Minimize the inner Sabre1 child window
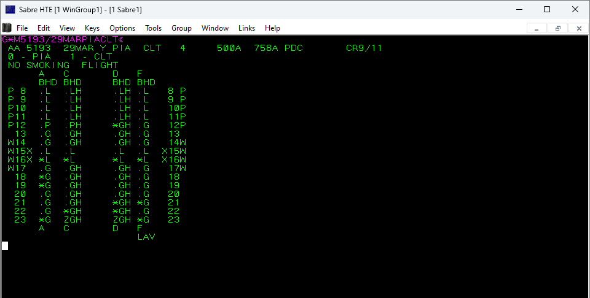The width and height of the screenshot is (590, 298). [x=537, y=28]
